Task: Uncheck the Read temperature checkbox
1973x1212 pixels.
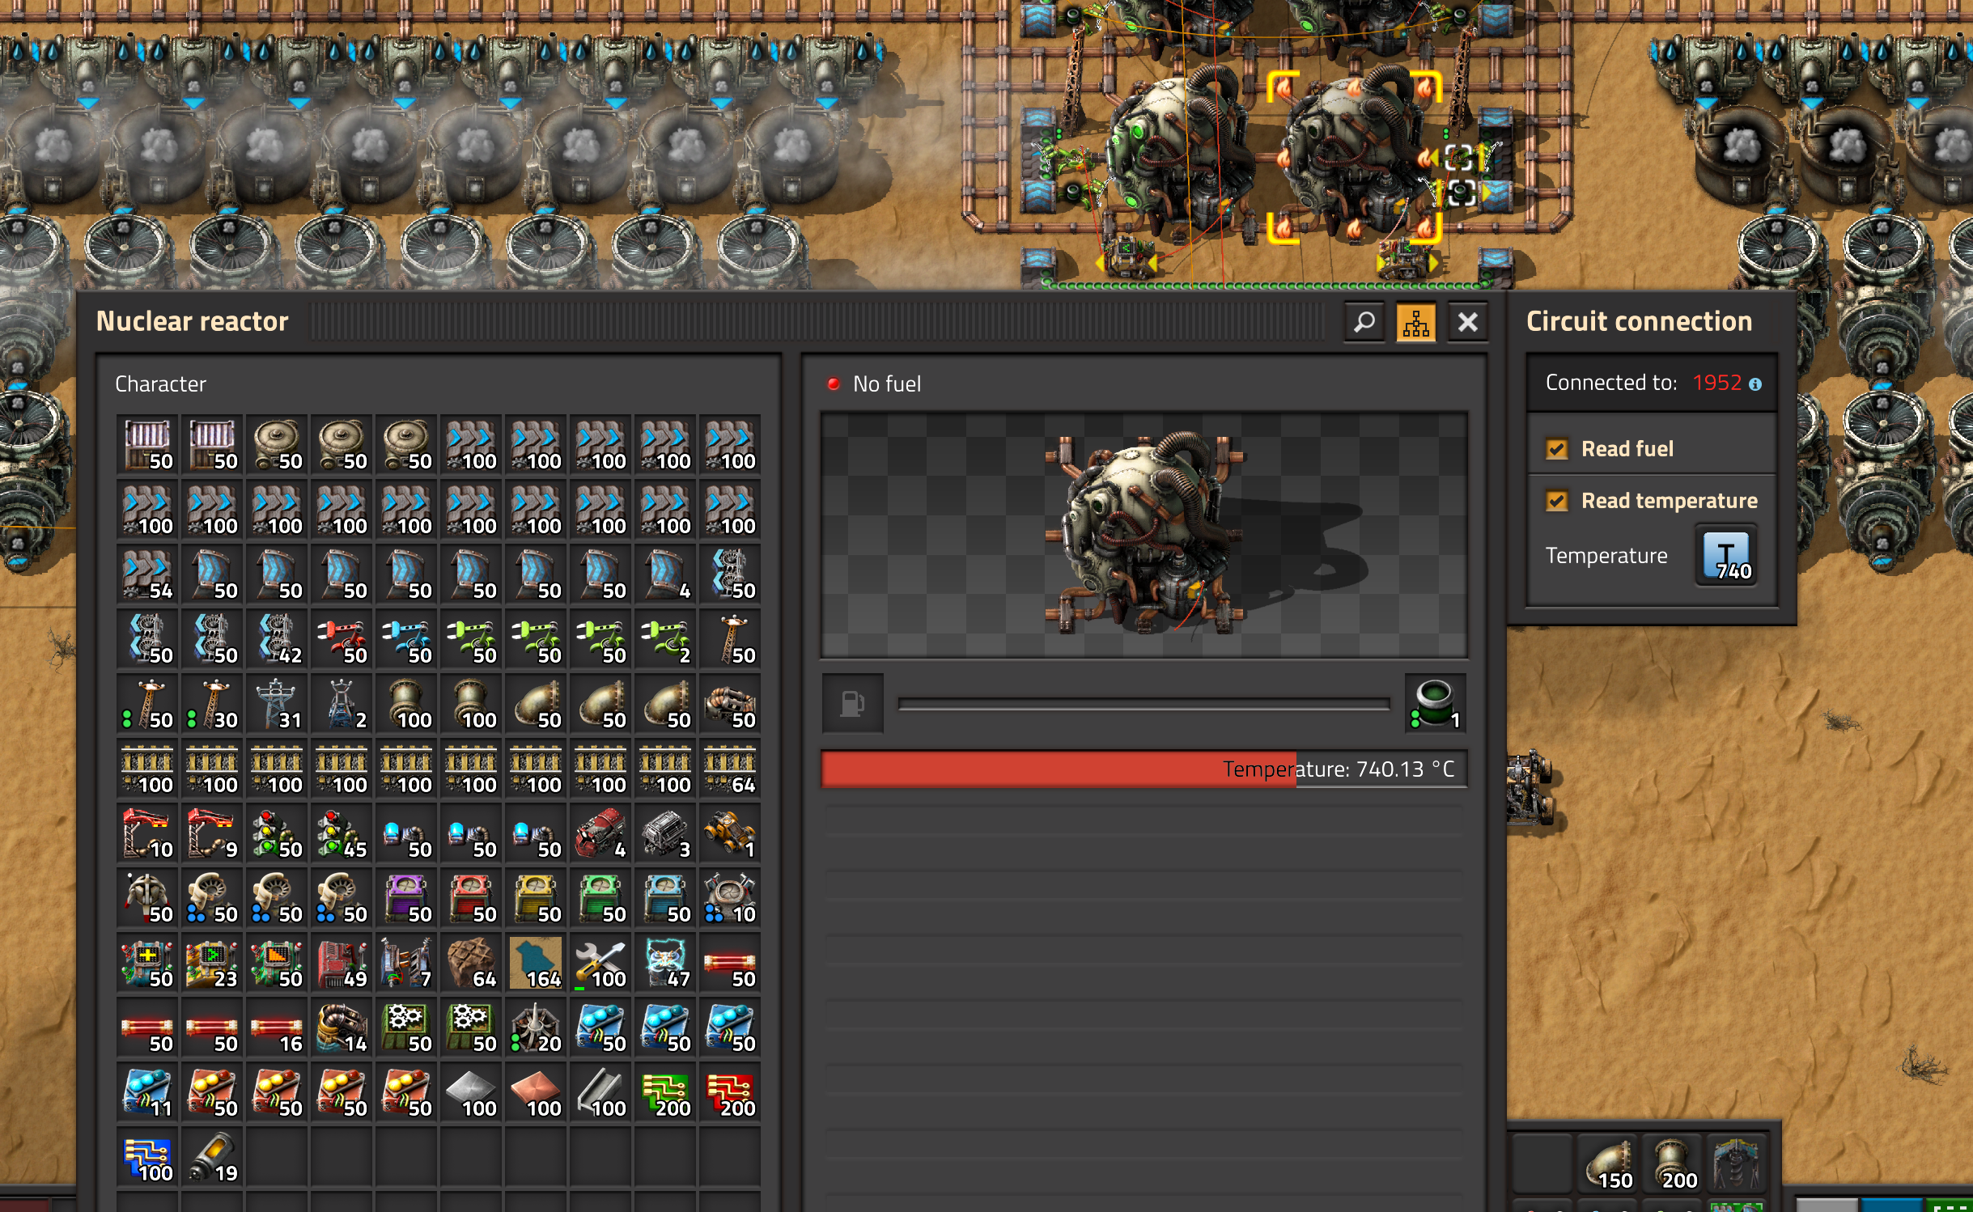Action: pyautogui.click(x=1557, y=501)
